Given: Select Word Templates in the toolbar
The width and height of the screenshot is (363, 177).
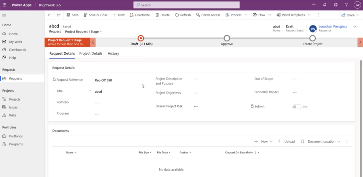Looking at the screenshot, I should [291, 15].
